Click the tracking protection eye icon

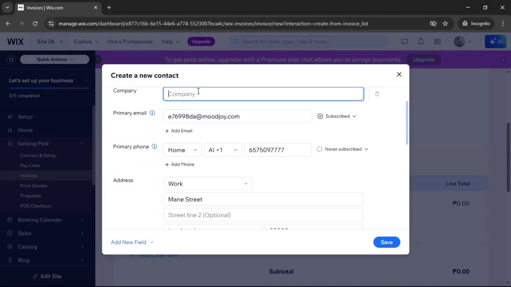[433, 24]
